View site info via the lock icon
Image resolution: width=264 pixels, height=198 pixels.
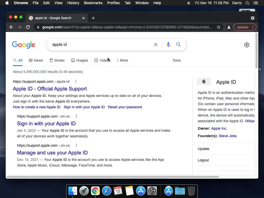point(38,27)
